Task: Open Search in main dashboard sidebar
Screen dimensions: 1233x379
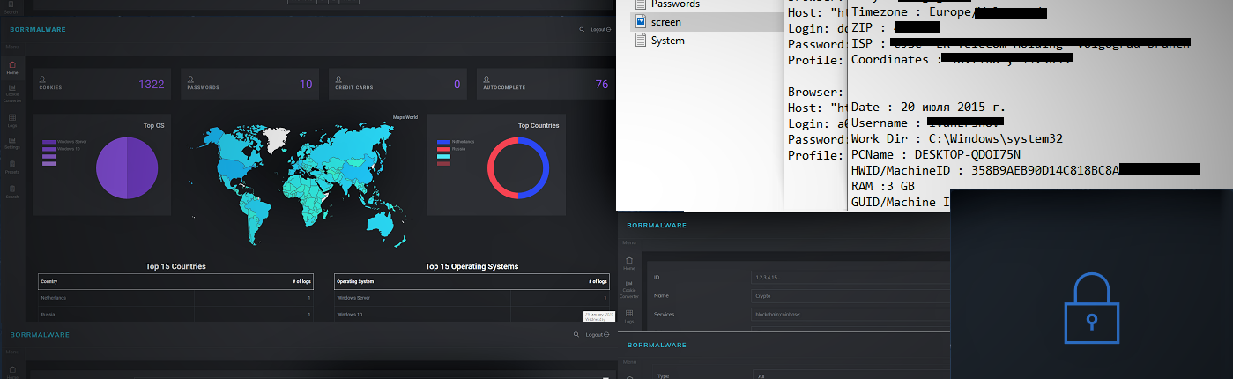Action: (x=12, y=192)
